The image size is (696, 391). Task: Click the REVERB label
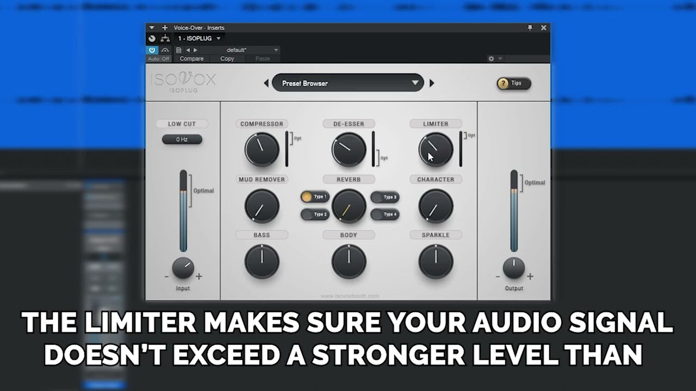349,179
